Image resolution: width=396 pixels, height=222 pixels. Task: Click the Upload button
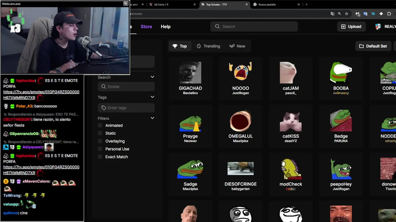pos(351,27)
